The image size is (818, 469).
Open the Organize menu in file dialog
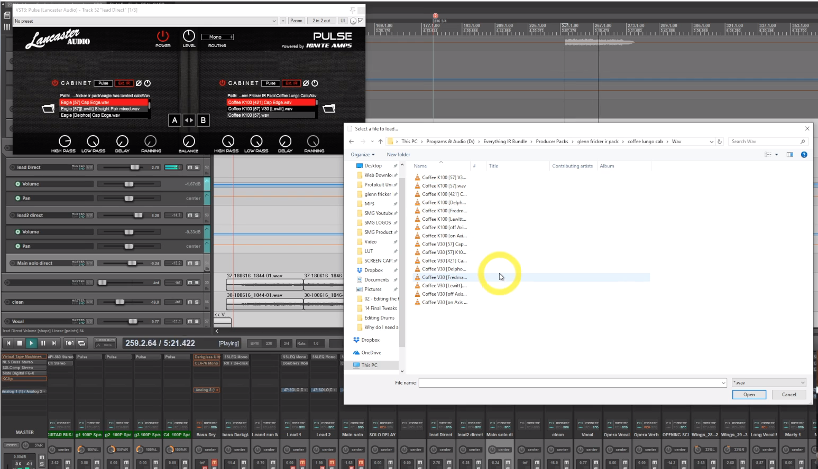pos(363,155)
